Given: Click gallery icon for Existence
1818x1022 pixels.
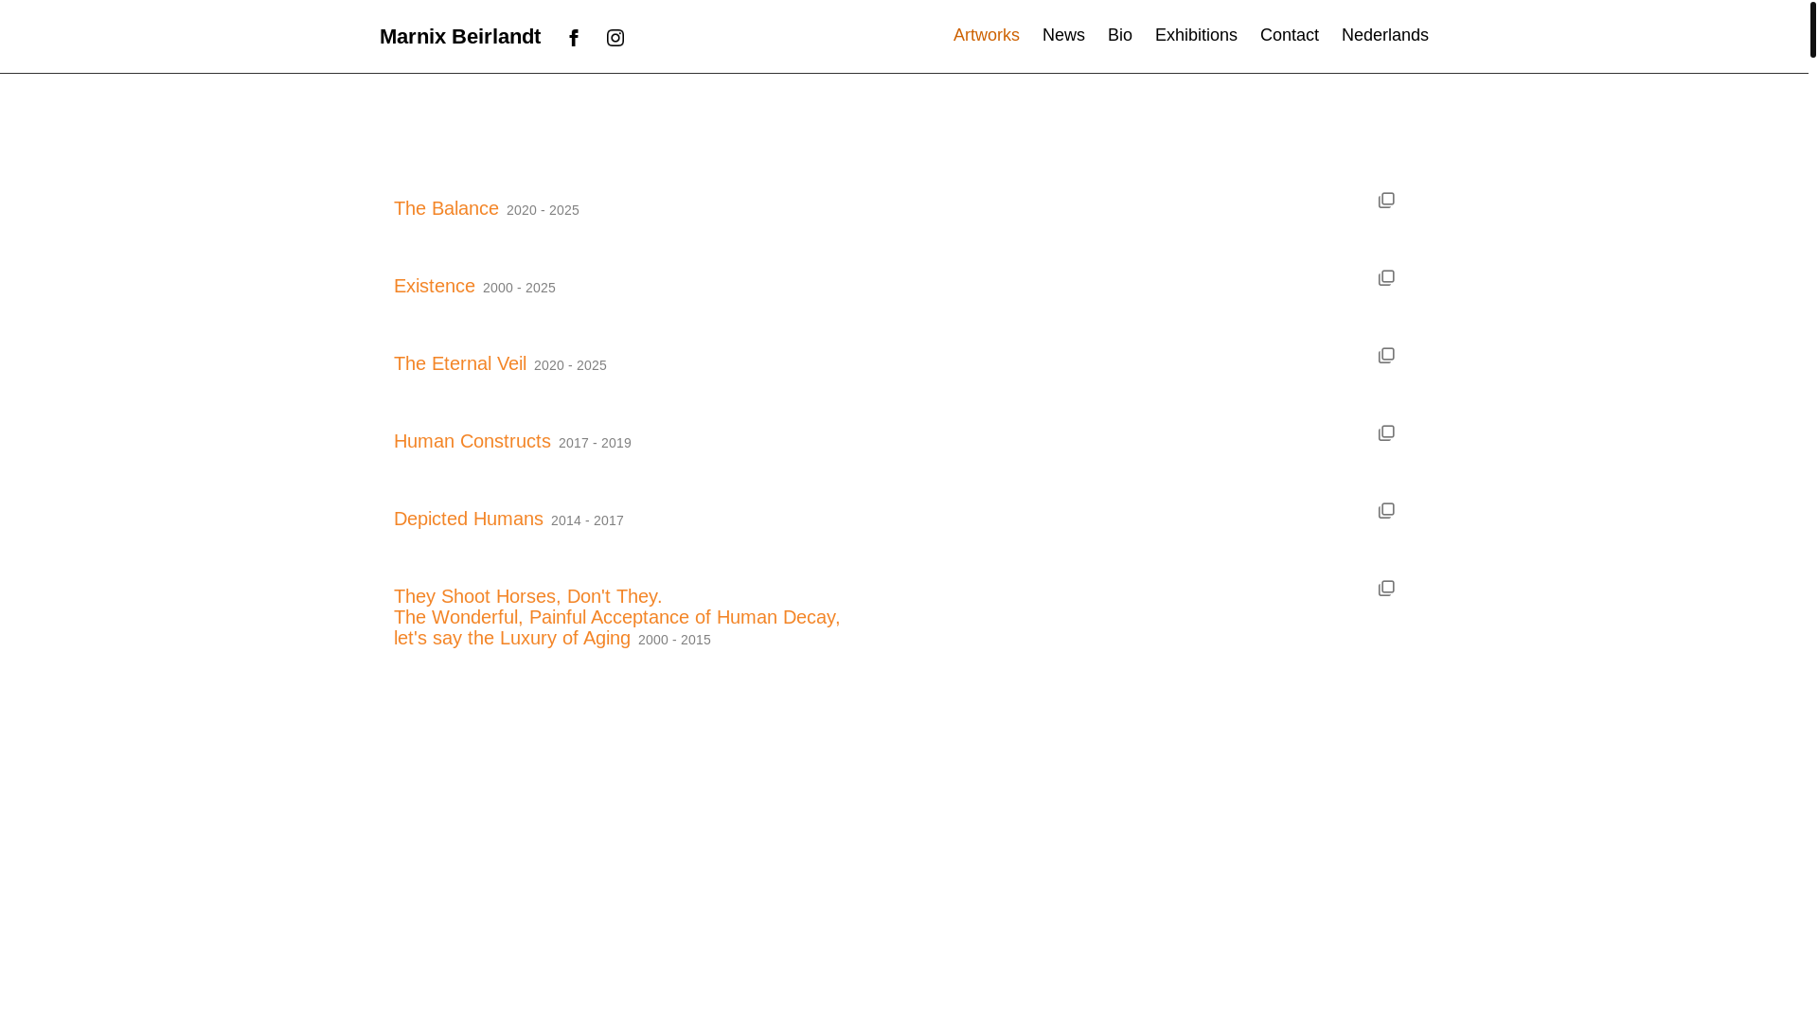Looking at the screenshot, I should (x=1386, y=277).
